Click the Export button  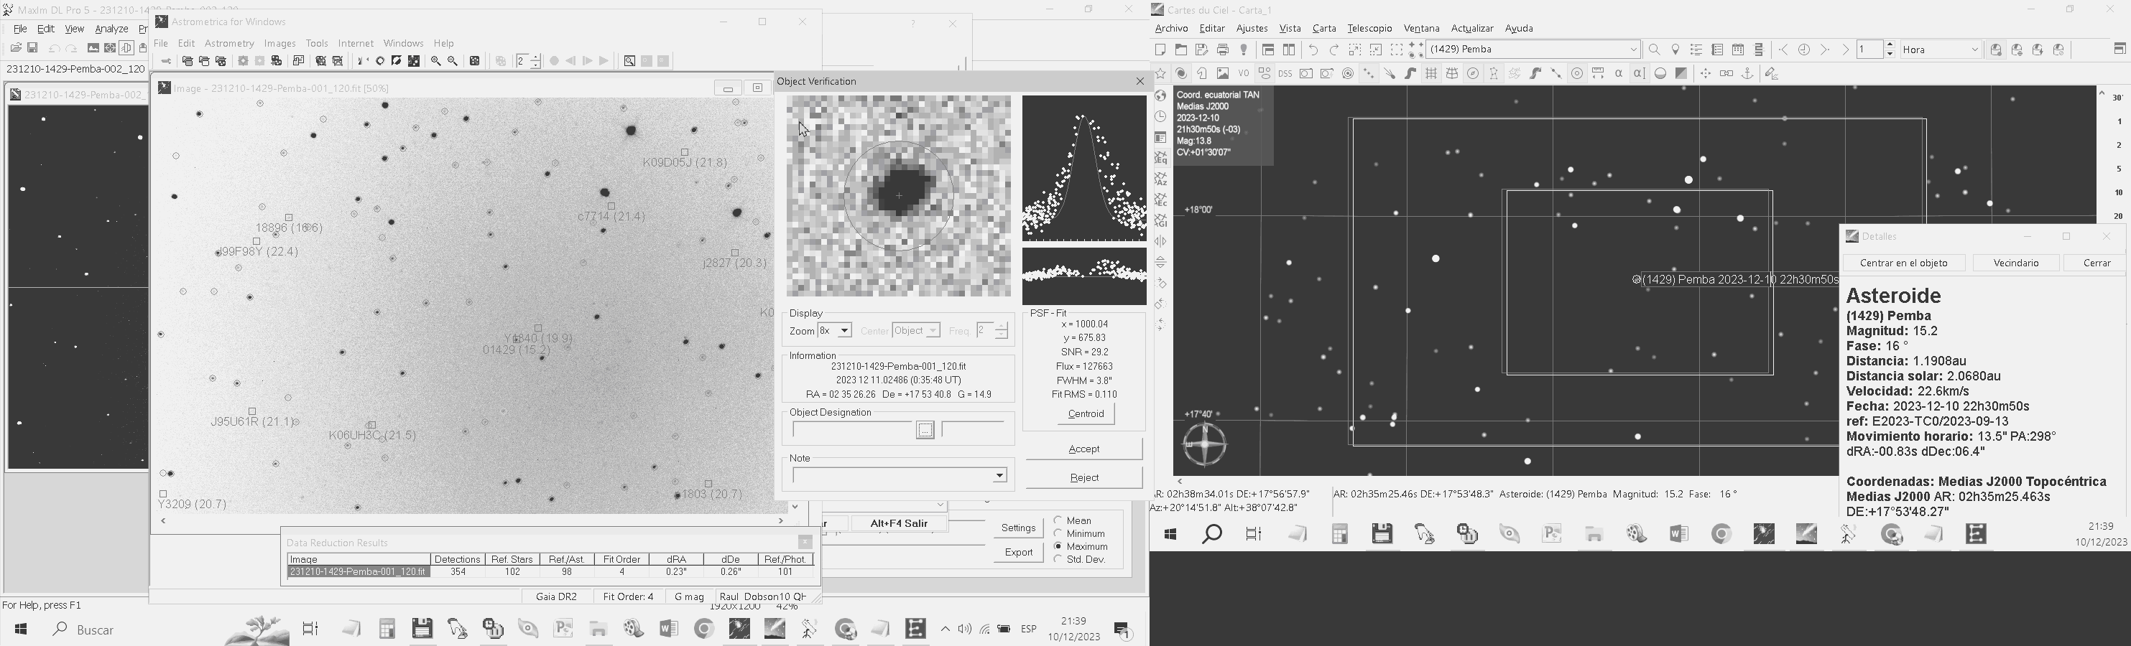(x=1017, y=553)
